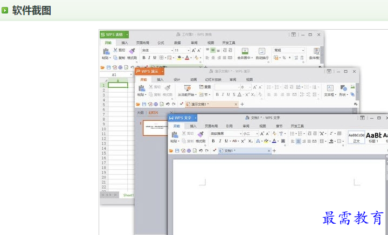Click 从当前开始 slideshow icon in WPS 演示
Viewport: 388px width, 235px height.
(188, 88)
